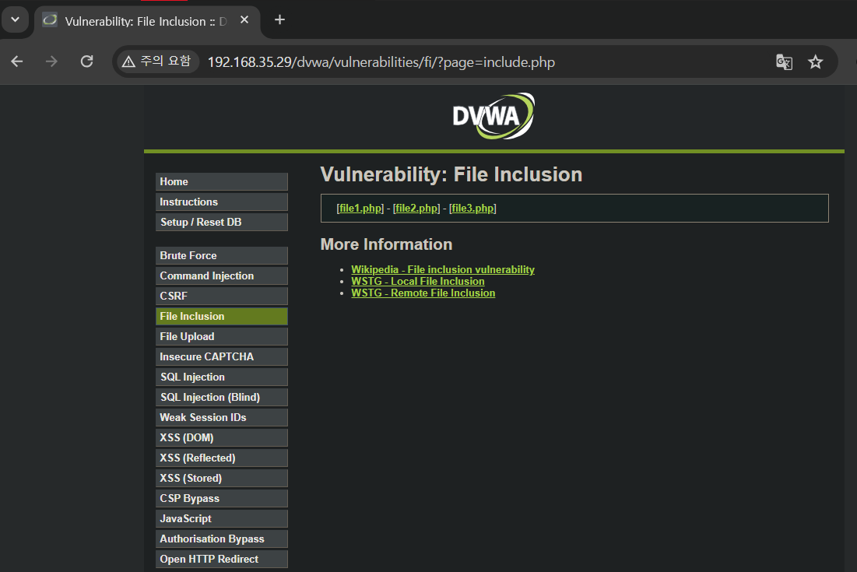
Task: Open the Open HTTP Redirect page
Action: click(x=221, y=558)
